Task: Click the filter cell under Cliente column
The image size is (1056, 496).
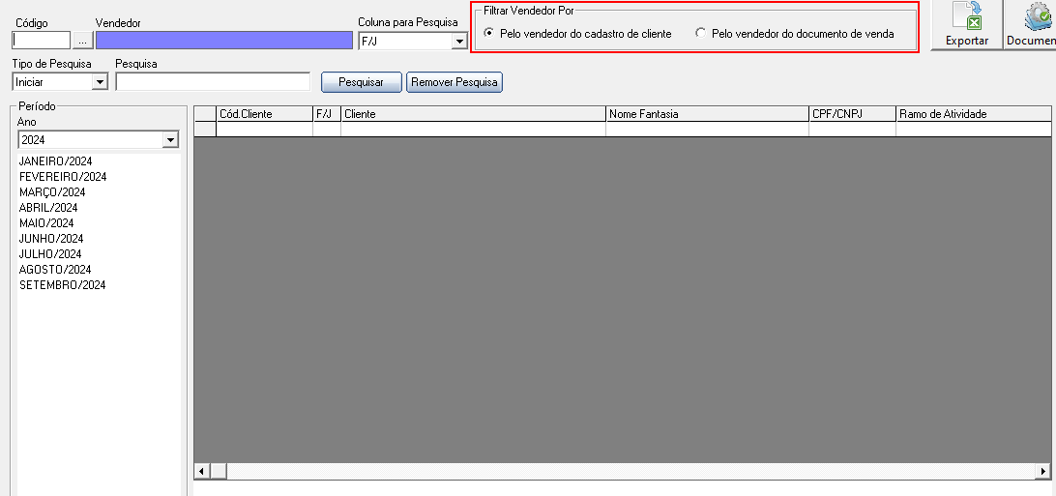Action: [474, 130]
